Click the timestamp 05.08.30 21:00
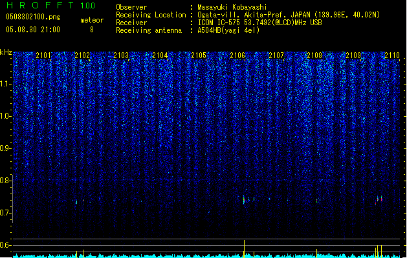This screenshot has width=407, height=258. (x=33, y=30)
